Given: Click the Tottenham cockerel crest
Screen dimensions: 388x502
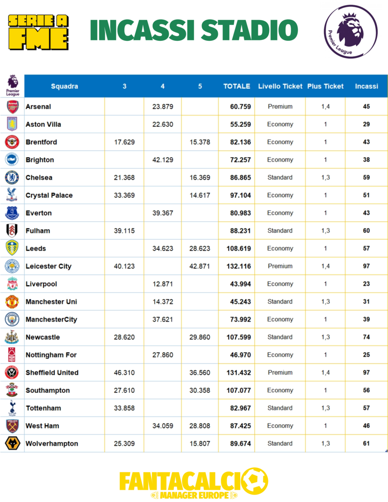Looking at the screenshot, I should click(x=12, y=408).
